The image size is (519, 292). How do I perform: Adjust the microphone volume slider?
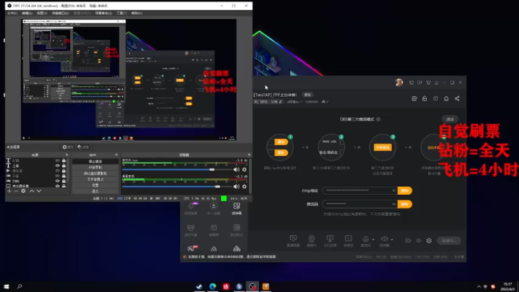point(176,169)
